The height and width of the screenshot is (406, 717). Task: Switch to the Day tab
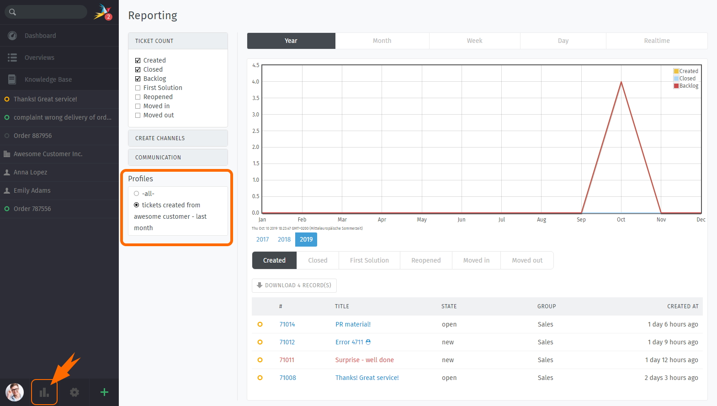[x=563, y=41]
